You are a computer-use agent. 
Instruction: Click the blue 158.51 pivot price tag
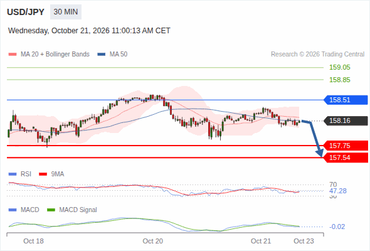tap(346, 100)
